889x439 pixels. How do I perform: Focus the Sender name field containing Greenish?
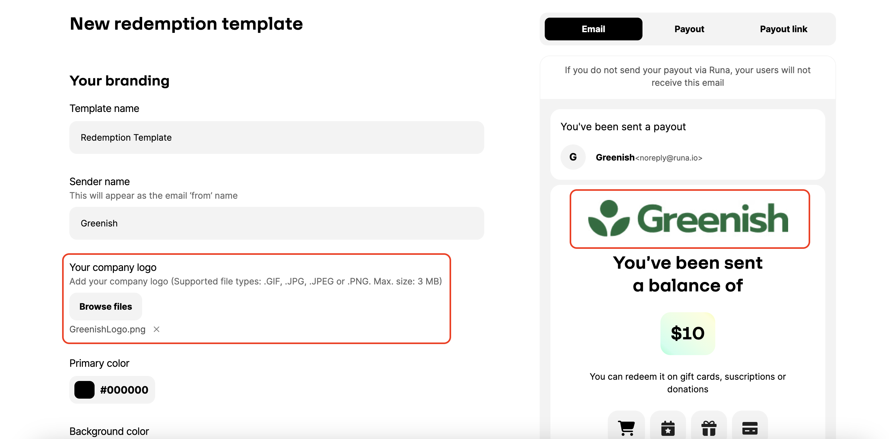276,223
